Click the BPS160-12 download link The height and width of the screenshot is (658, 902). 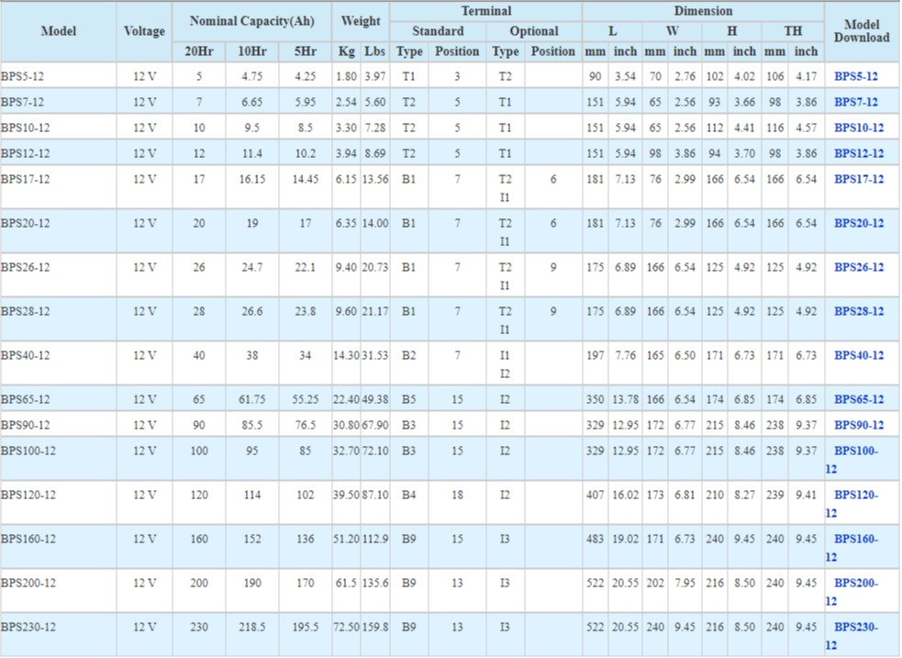pyautogui.click(x=855, y=539)
